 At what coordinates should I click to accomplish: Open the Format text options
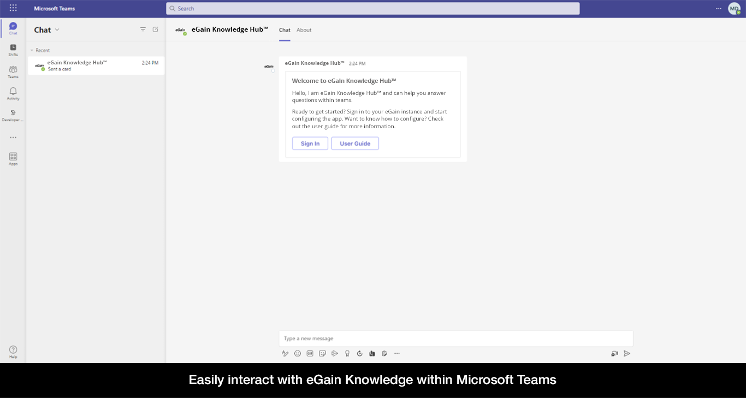[x=285, y=354]
